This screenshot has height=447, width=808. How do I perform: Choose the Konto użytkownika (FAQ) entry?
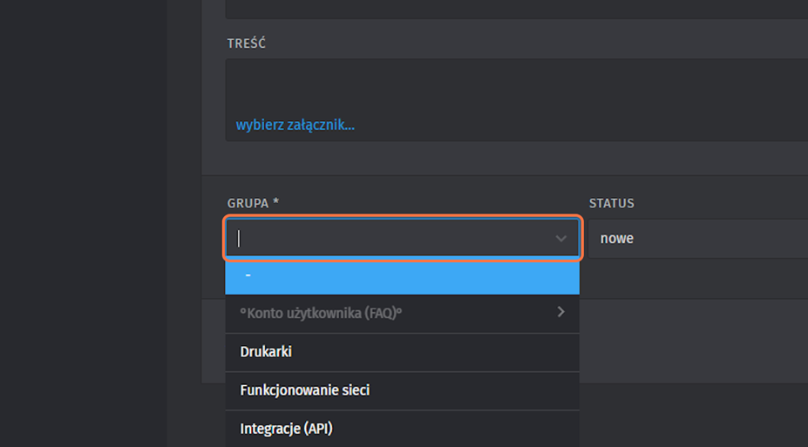tap(321, 313)
